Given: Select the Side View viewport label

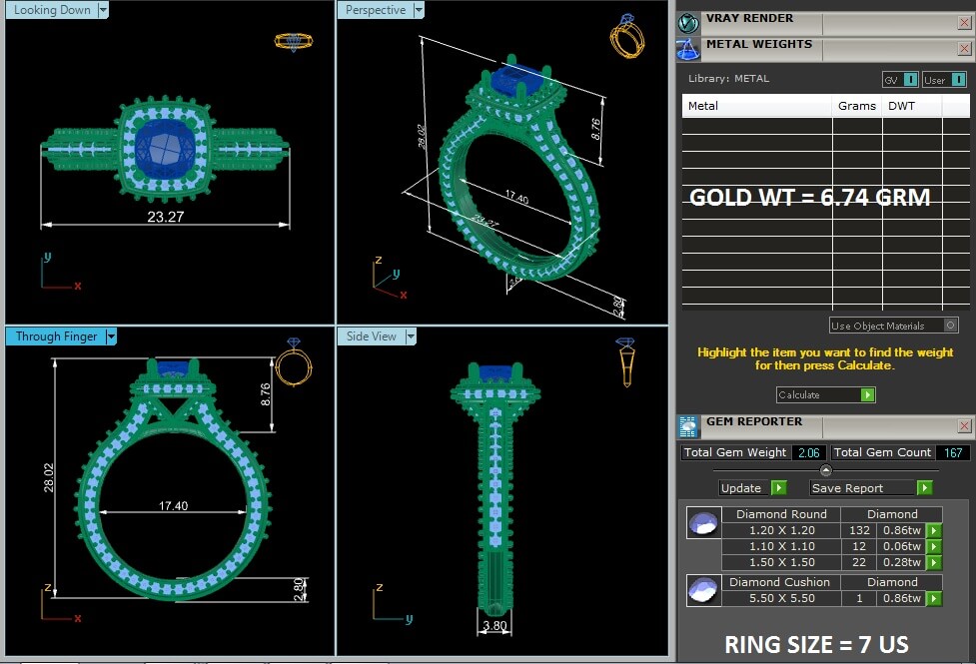Looking at the screenshot, I should (x=372, y=336).
